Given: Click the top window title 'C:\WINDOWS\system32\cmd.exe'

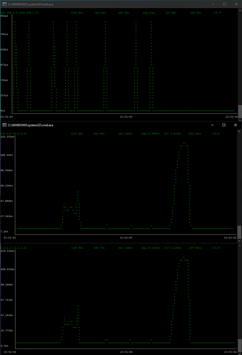Looking at the screenshot, I should tap(31, 4).
